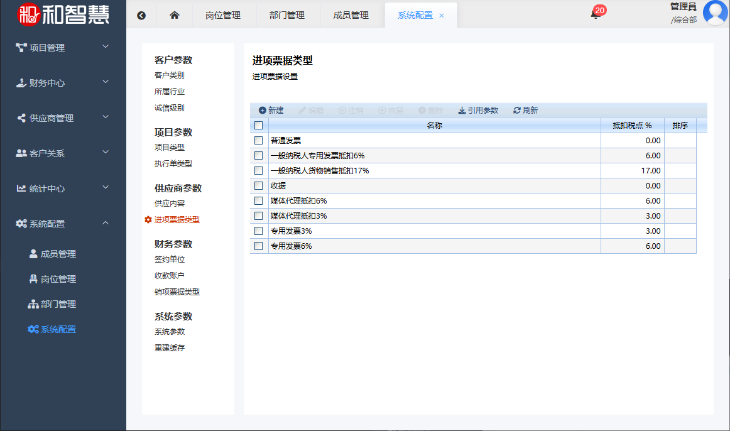Viewport: 730px width, 431px height.
Task: Open 系统参数 link under 系统参数 heading
Action: [x=170, y=331]
